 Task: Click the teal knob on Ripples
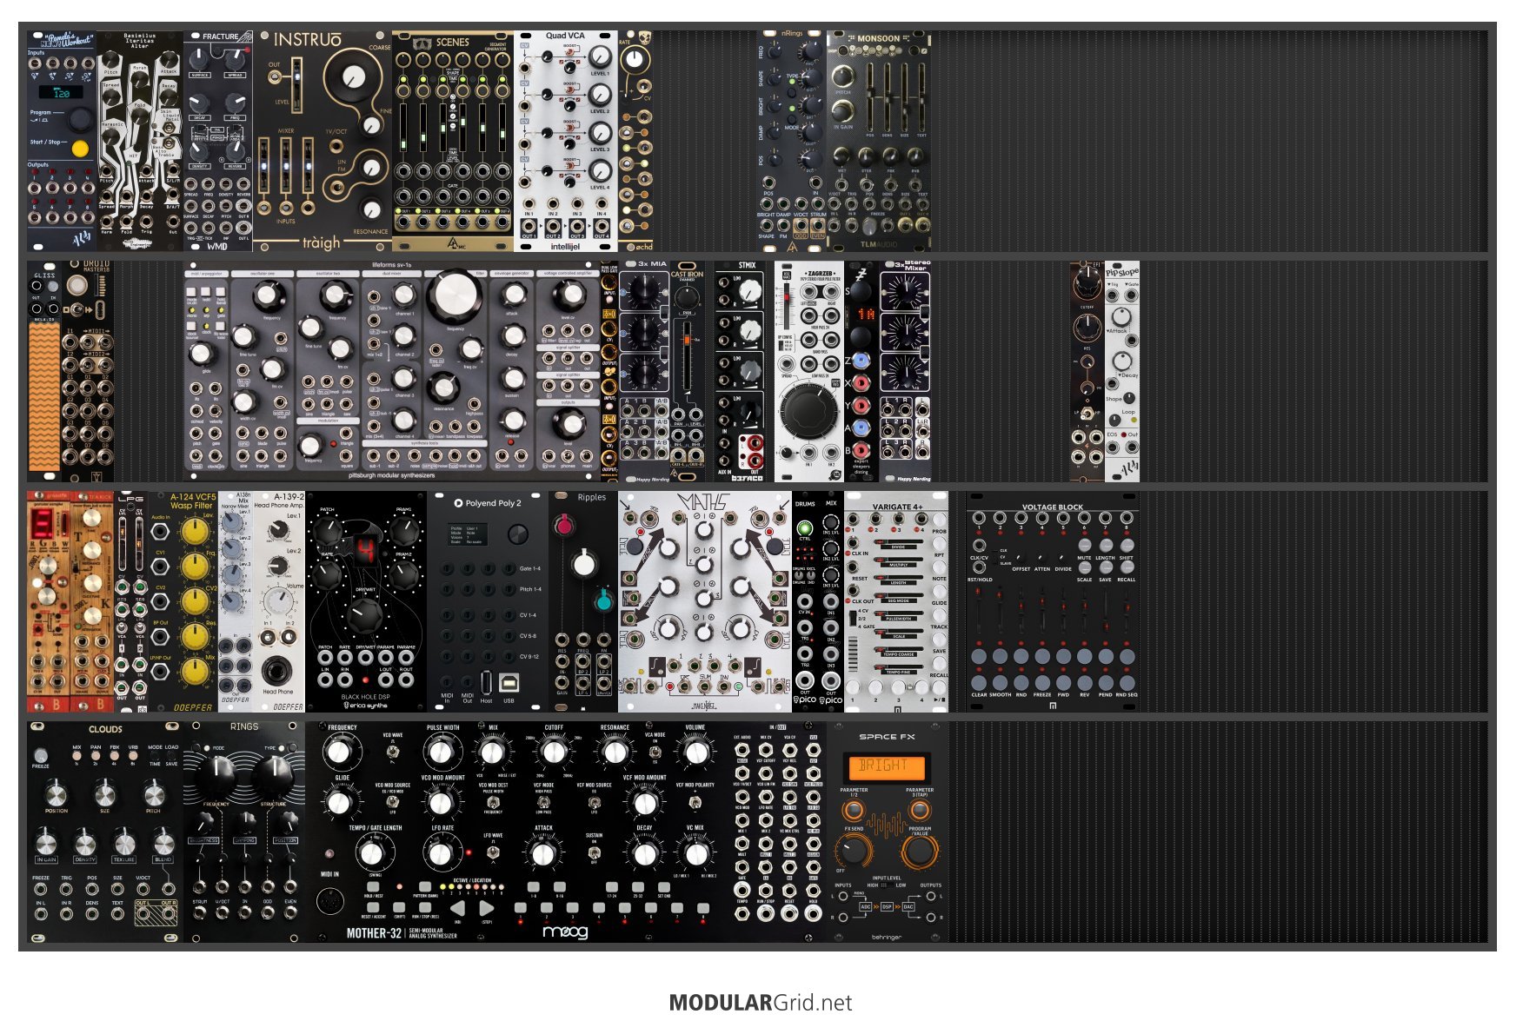(x=603, y=600)
